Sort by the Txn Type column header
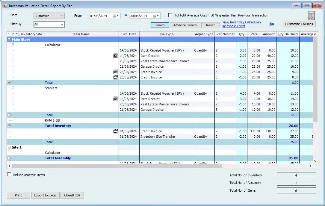This screenshot has height=206, width=325. coord(166,34)
